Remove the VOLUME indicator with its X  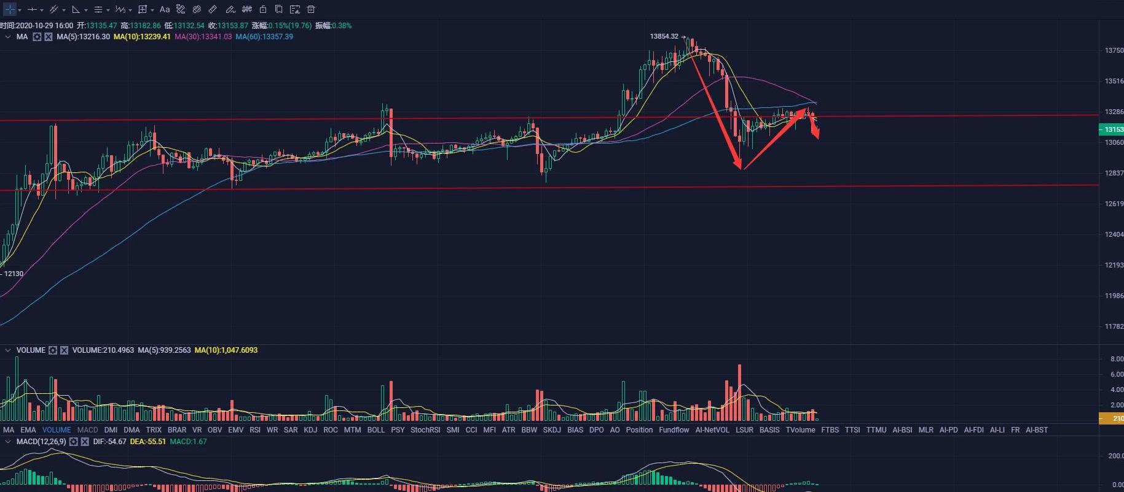pos(64,350)
